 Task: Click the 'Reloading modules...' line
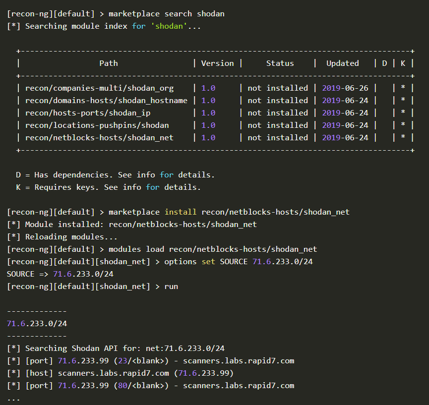[62, 237]
